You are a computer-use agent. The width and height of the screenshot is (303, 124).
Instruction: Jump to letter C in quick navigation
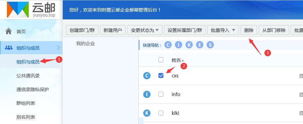(x=168, y=45)
